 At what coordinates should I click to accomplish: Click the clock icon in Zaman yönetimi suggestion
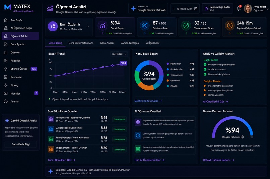pos(138,135)
